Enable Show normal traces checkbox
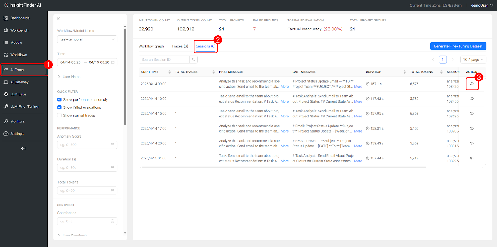Image resolution: width=497 pixels, height=247 pixels. (x=59, y=115)
